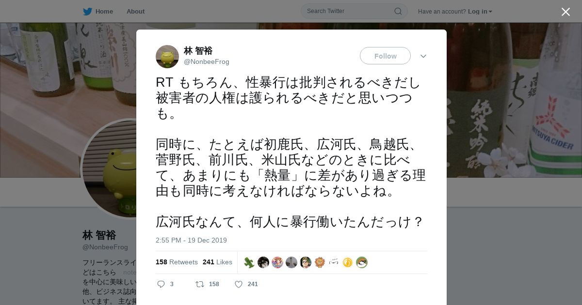Open the 158 Retweets list
582x305 pixels.
[177, 262]
